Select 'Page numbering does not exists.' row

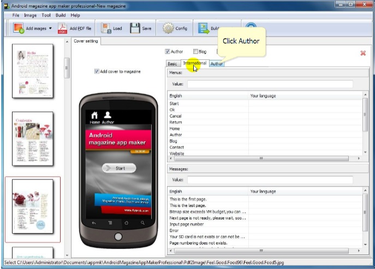click(265, 243)
